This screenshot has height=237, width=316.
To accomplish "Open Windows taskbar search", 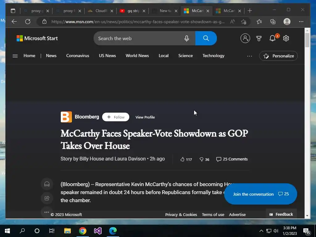I will 22,231.
